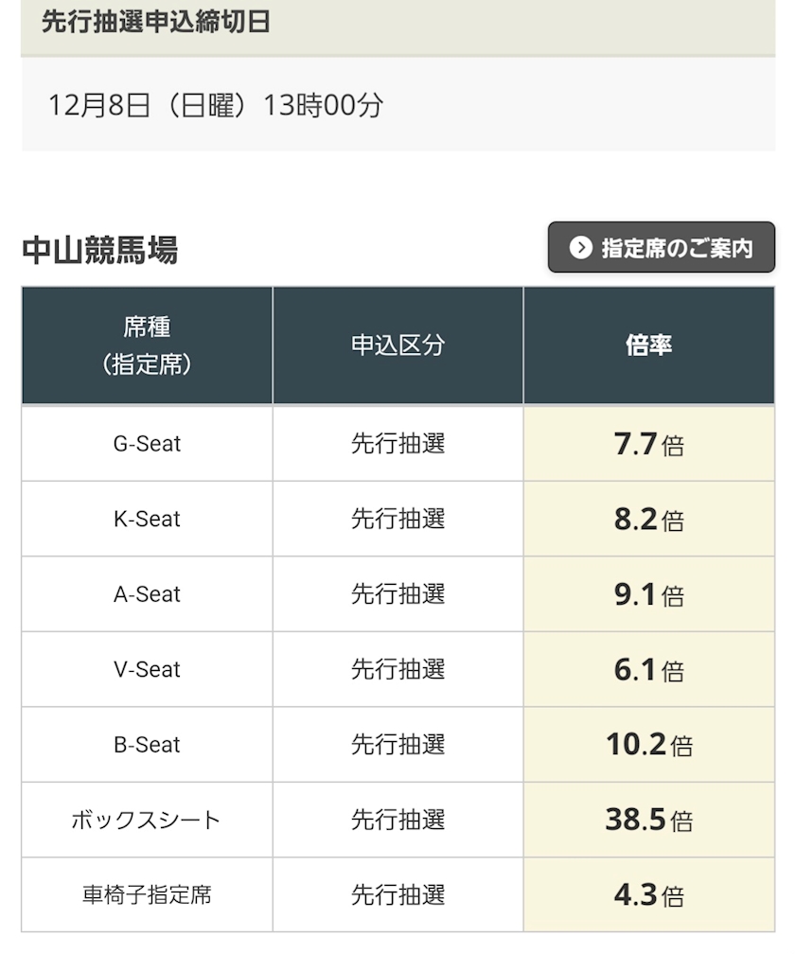The image size is (795, 954).
Task: Click the 9.1倍 rate cell
Action: [x=648, y=594]
